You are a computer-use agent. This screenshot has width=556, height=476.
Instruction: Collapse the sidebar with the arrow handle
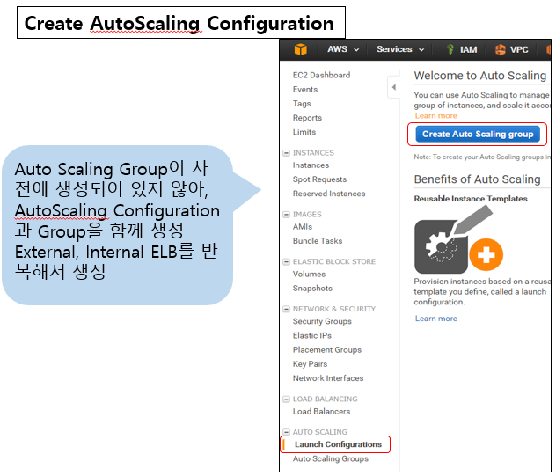(393, 87)
